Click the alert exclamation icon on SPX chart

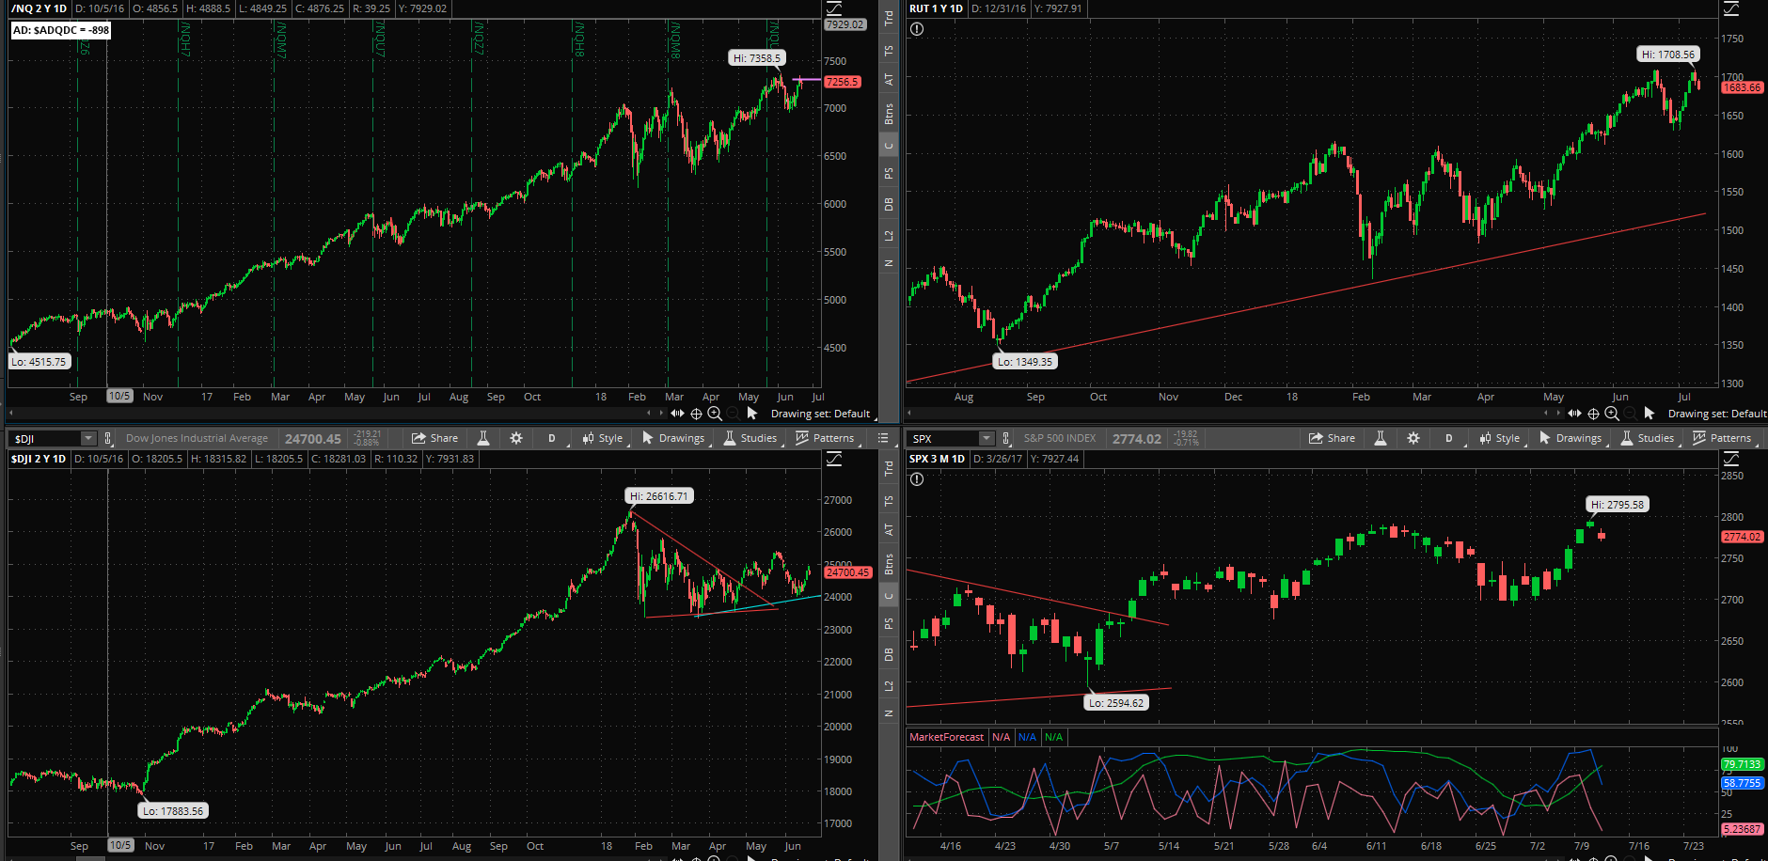coord(917,479)
